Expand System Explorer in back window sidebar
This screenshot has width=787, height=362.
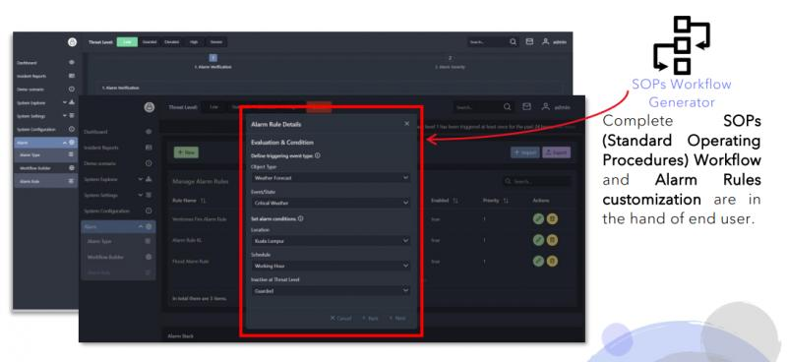[x=65, y=102]
